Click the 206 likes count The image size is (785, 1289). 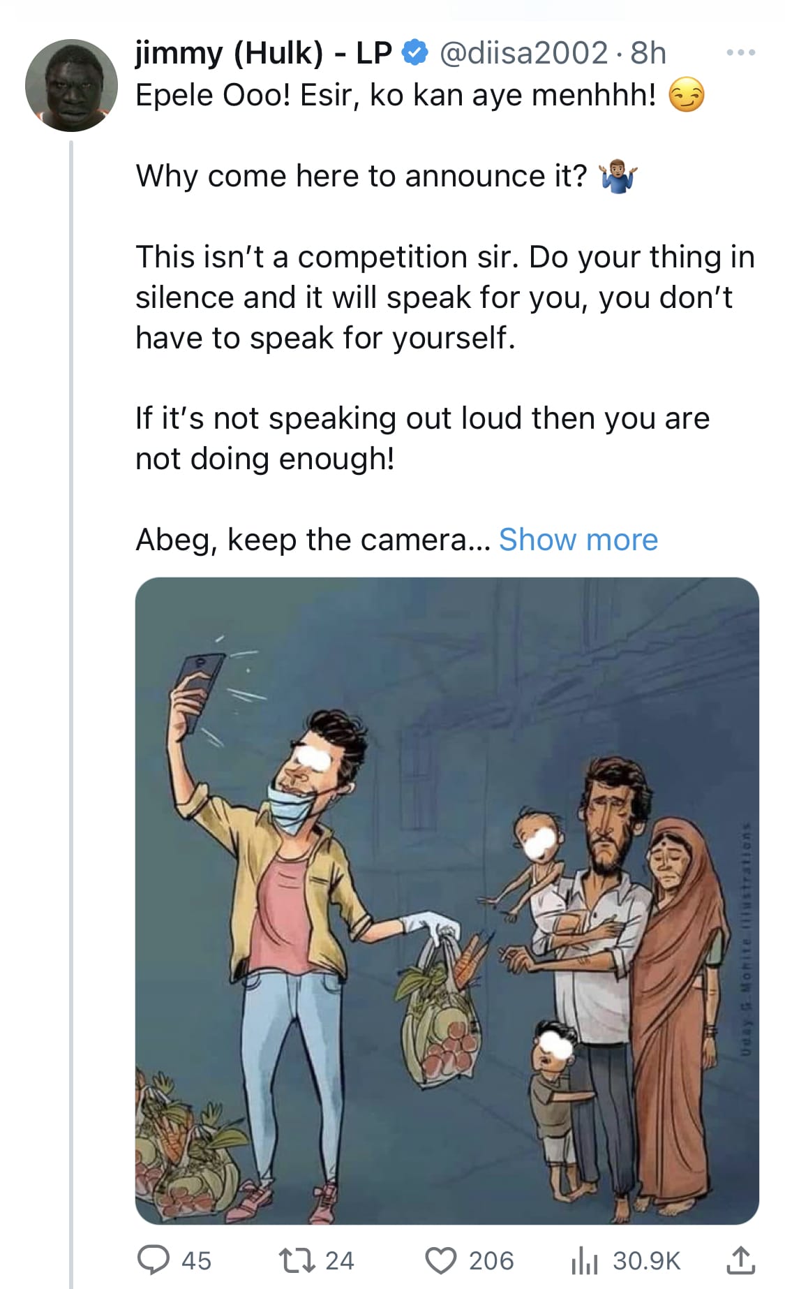(491, 1260)
